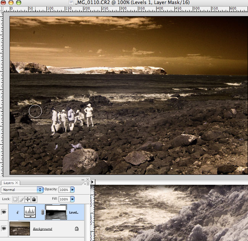248x241 pixels.
Task: Switch to the Layers tab
Action: click(x=8, y=183)
